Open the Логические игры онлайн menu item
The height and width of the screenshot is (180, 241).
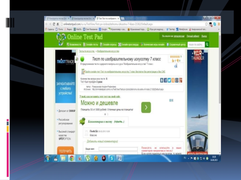point(152,44)
